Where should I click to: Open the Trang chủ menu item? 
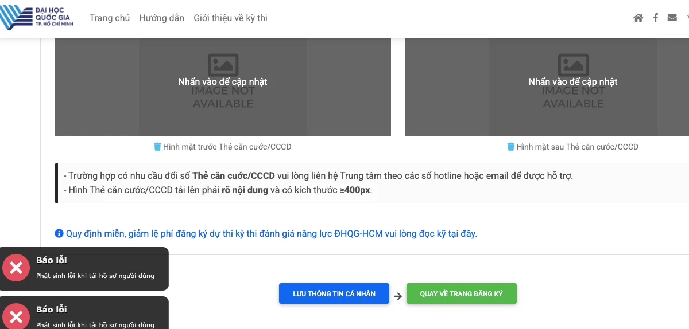110,18
